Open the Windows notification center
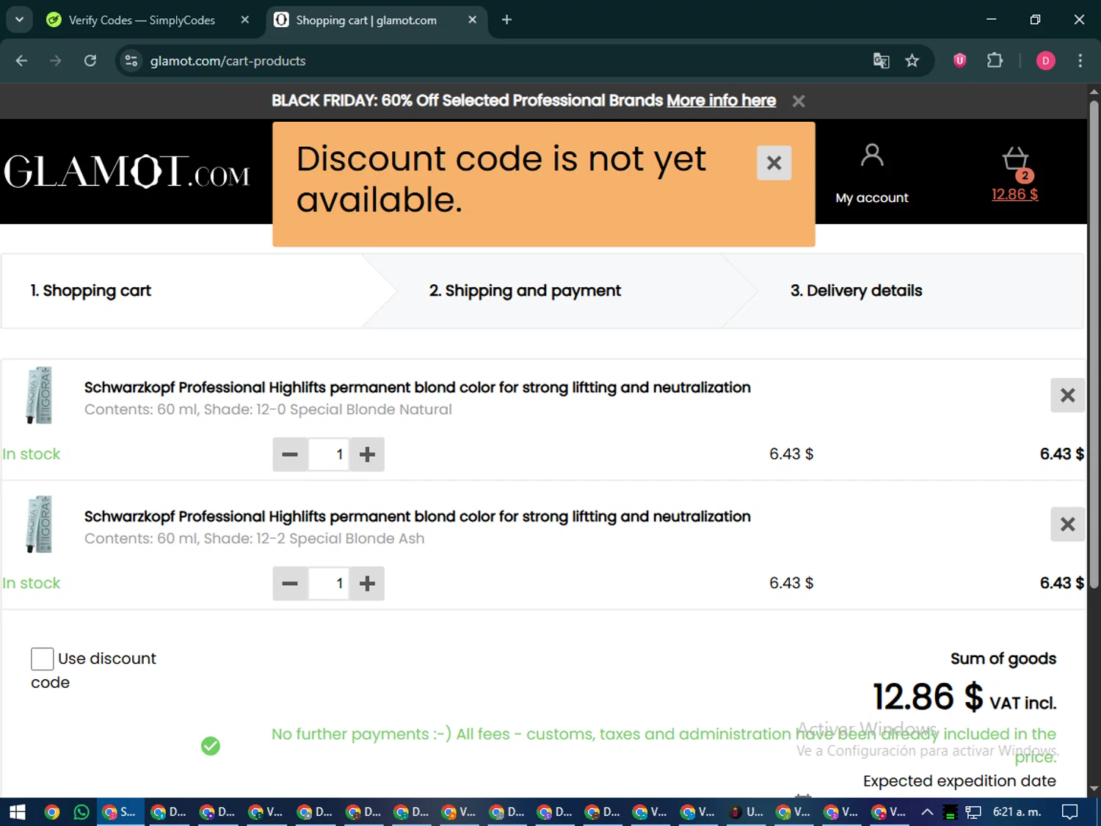Viewport: 1101px width, 826px height. tap(1070, 812)
